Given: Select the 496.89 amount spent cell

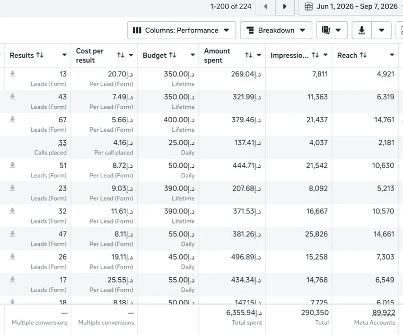Looking at the screenshot, I should click(x=232, y=262).
